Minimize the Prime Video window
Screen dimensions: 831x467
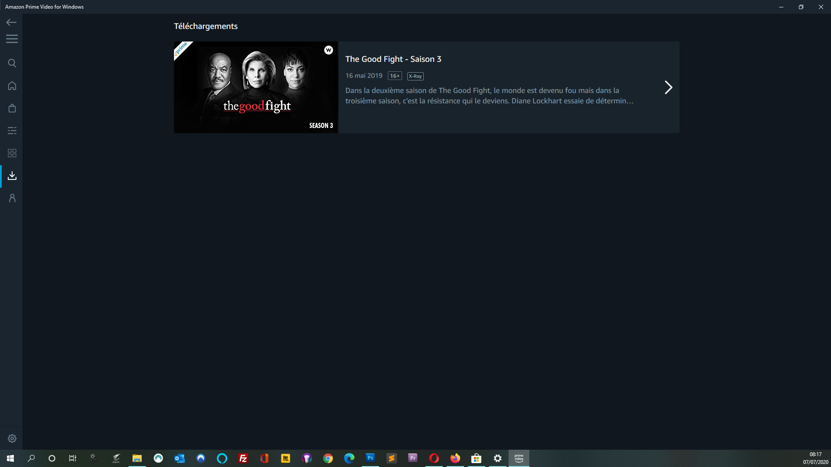(781, 7)
